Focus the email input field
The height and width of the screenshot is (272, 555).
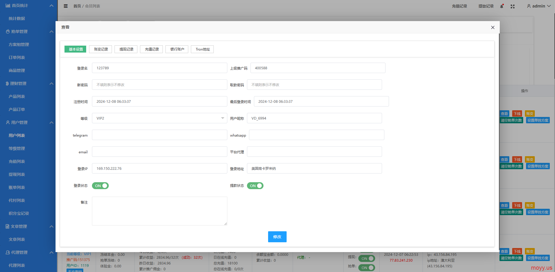[159, 152]
